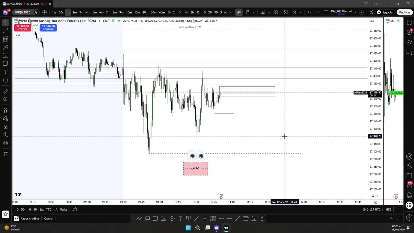Expand the timeframe interval dropdown
414x233 pixels.
(230, 12)
